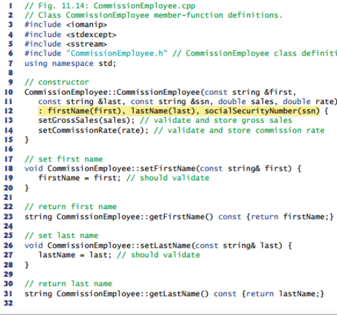The image size is (337, 315).
Task: Click the "member-function definitions." comment on line 2
Action: [218, 15]
